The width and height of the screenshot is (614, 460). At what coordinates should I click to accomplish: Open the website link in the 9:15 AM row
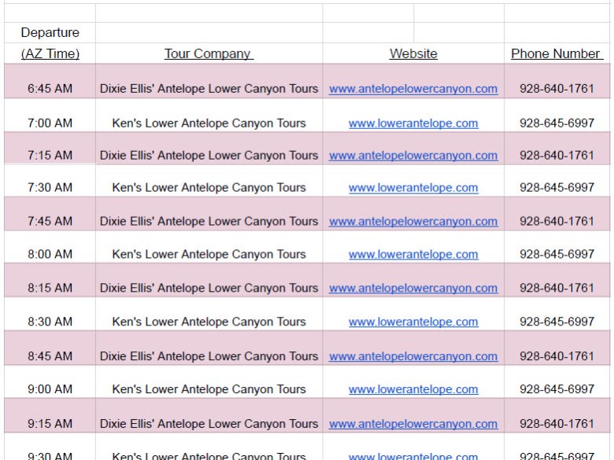coord(412,424)
